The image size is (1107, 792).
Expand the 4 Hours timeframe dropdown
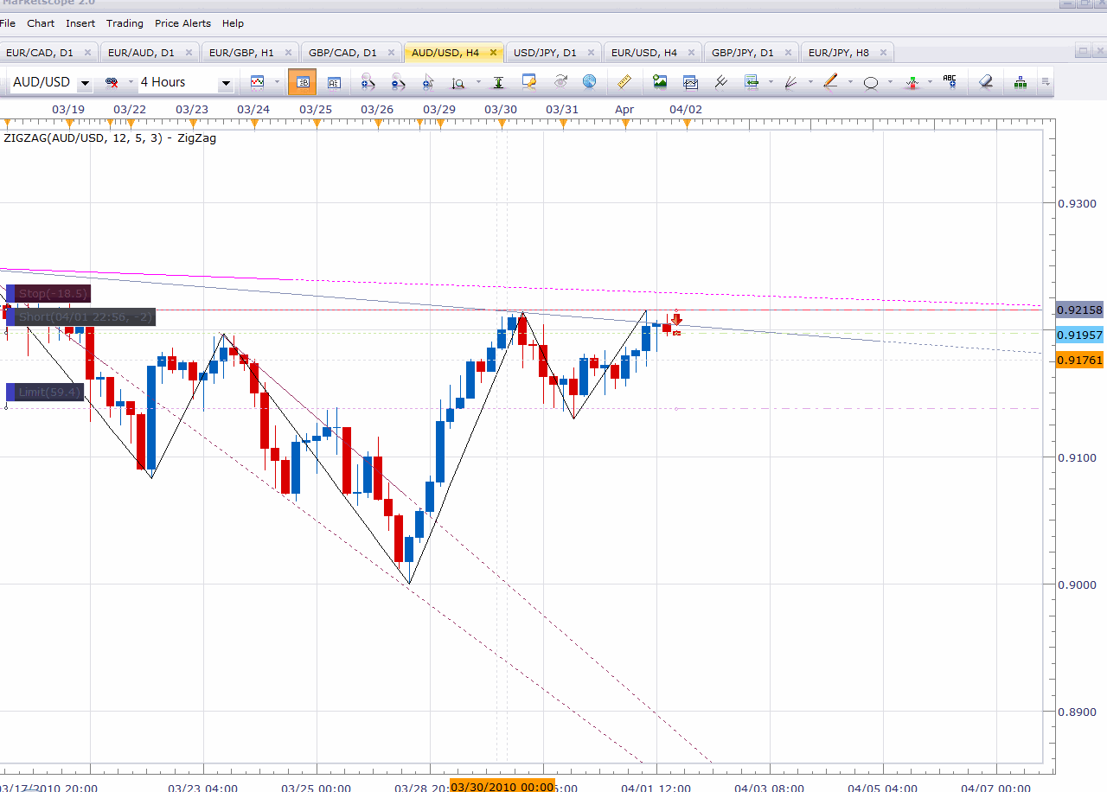(x=226, y=83)
